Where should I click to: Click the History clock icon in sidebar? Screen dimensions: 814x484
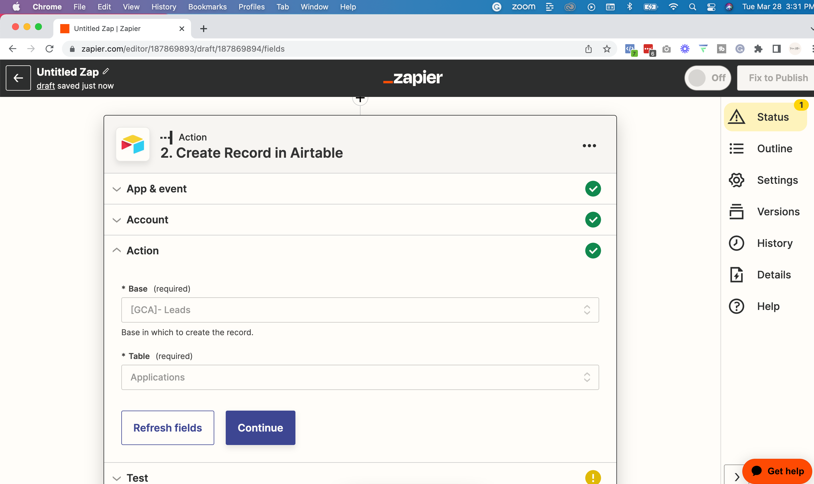pyautogui.click(x=737, y=243)
